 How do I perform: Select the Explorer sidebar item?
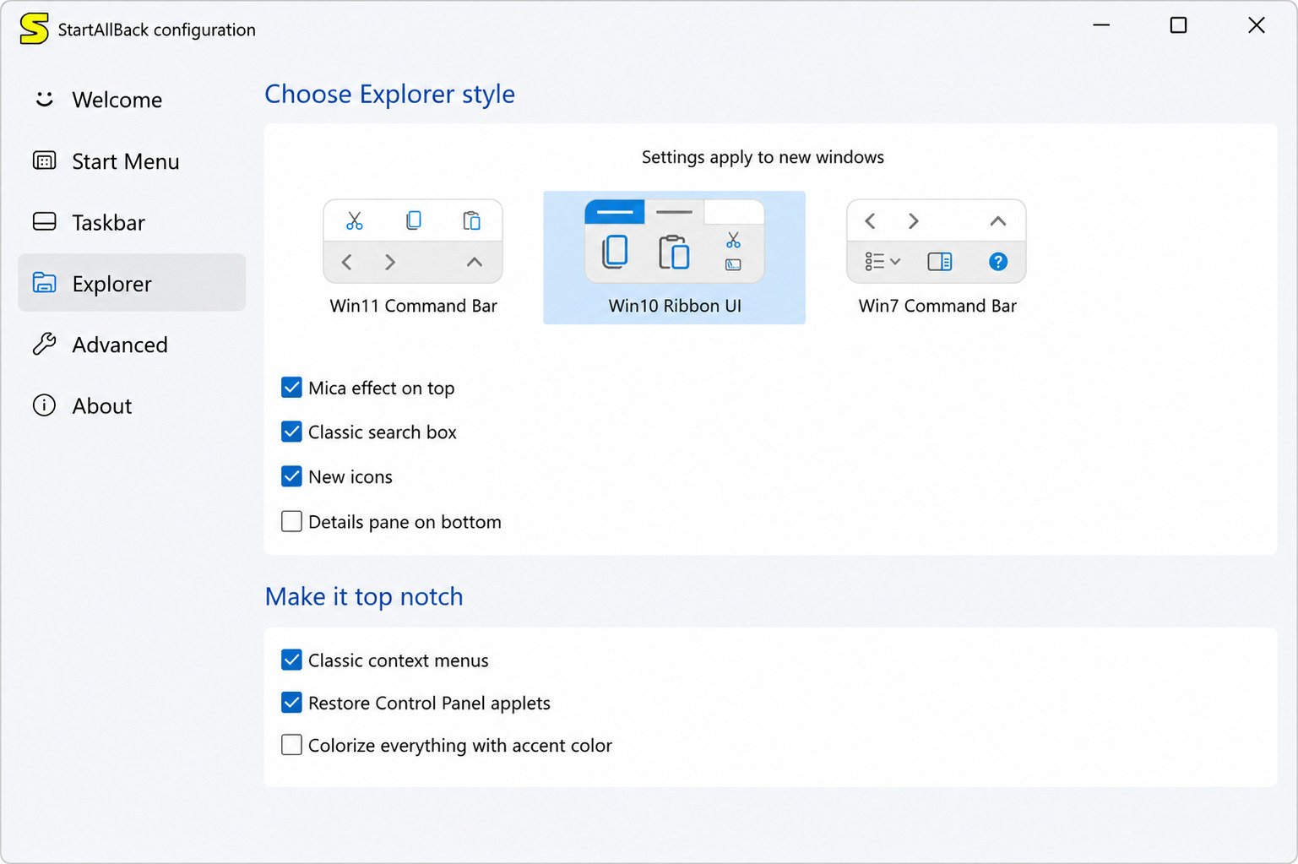click(x=132, y=283)
